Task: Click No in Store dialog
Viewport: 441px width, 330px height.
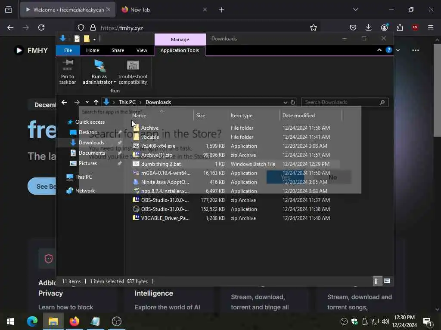Action: coord(333,177)
